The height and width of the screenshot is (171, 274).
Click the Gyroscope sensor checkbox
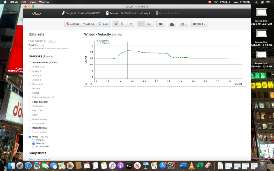(30, 106)
